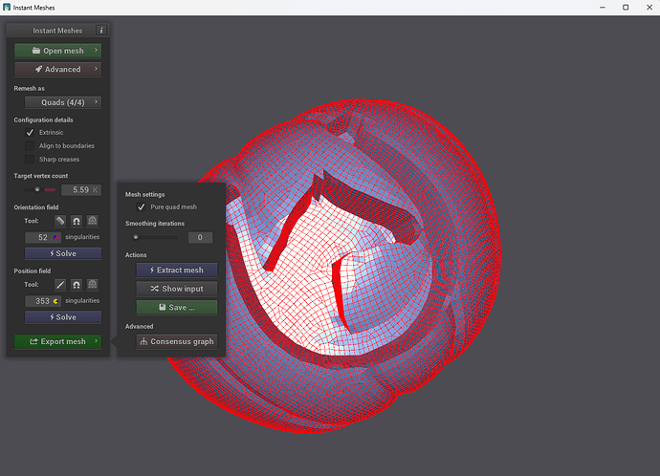
Task: Expand the Open mesh popup
Action: [x=57, y=51]
